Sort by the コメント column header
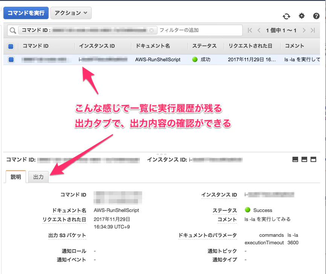Screen dimensions: 326x274 (294, 46)
